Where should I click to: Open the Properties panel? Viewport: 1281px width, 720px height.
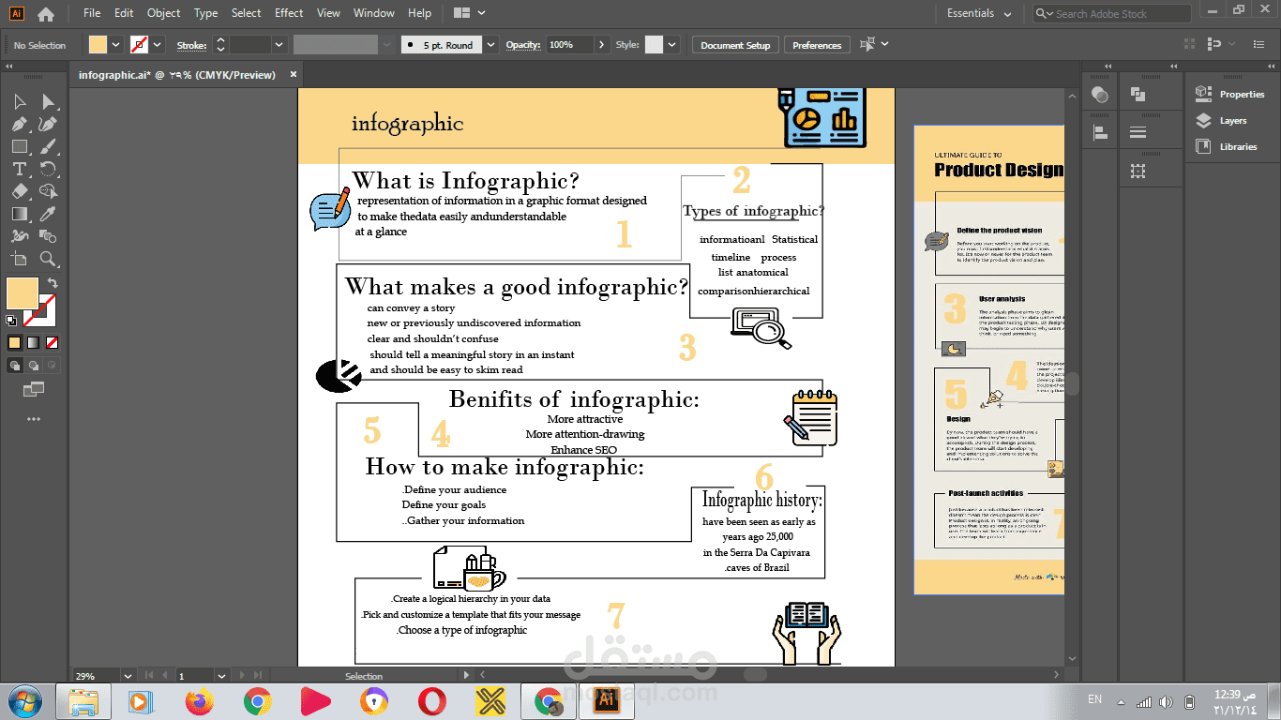[1230, 94]
